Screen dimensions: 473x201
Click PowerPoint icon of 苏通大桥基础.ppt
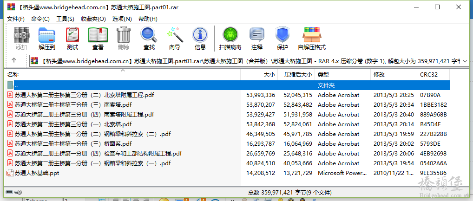(x=10, y=173)
